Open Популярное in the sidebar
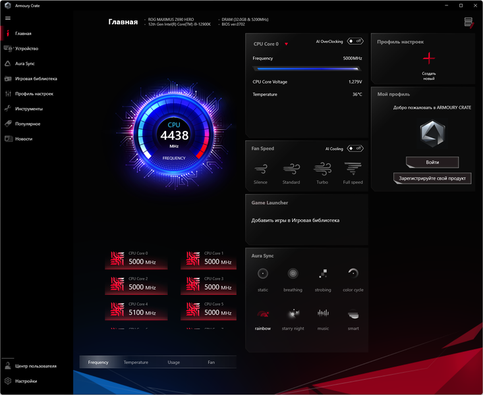Image resolution: width=483 pixels, height=395 pixels. (36, 124)
